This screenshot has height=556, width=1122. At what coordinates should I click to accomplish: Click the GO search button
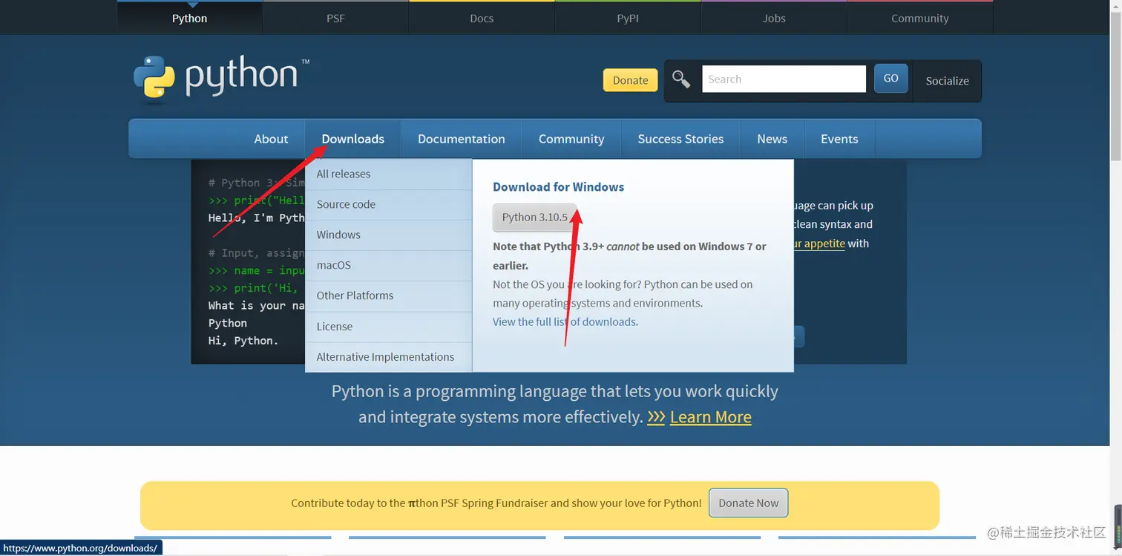click(x=890, y=78)
